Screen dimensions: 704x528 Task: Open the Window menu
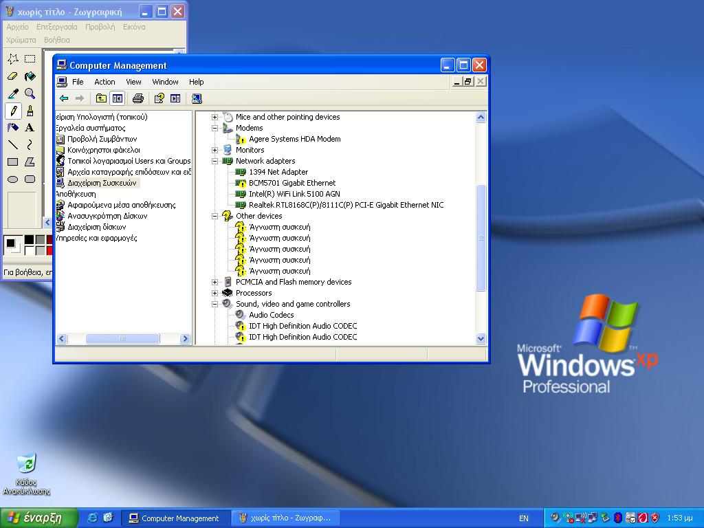point(165,82)
